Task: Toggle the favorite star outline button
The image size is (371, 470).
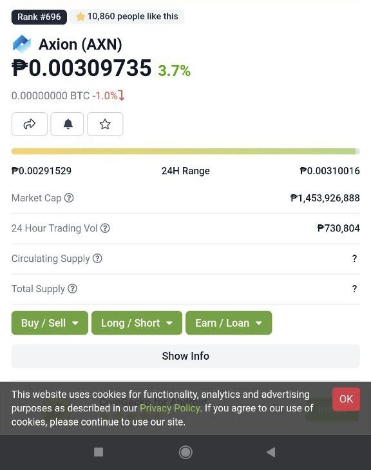Action: tap(105, 124)
